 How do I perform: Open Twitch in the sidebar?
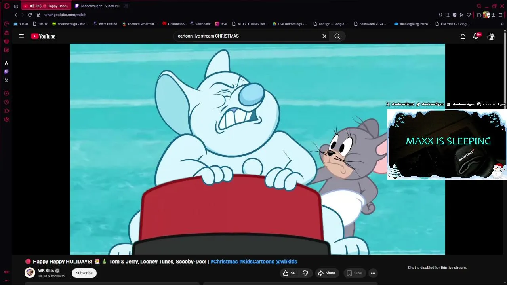[6, 72]
